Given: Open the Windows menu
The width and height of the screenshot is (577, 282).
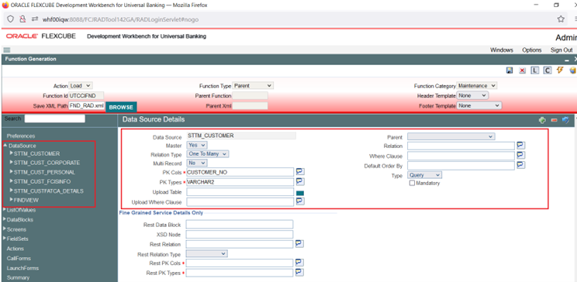Looking at the screenshot, I should (502, 50).
